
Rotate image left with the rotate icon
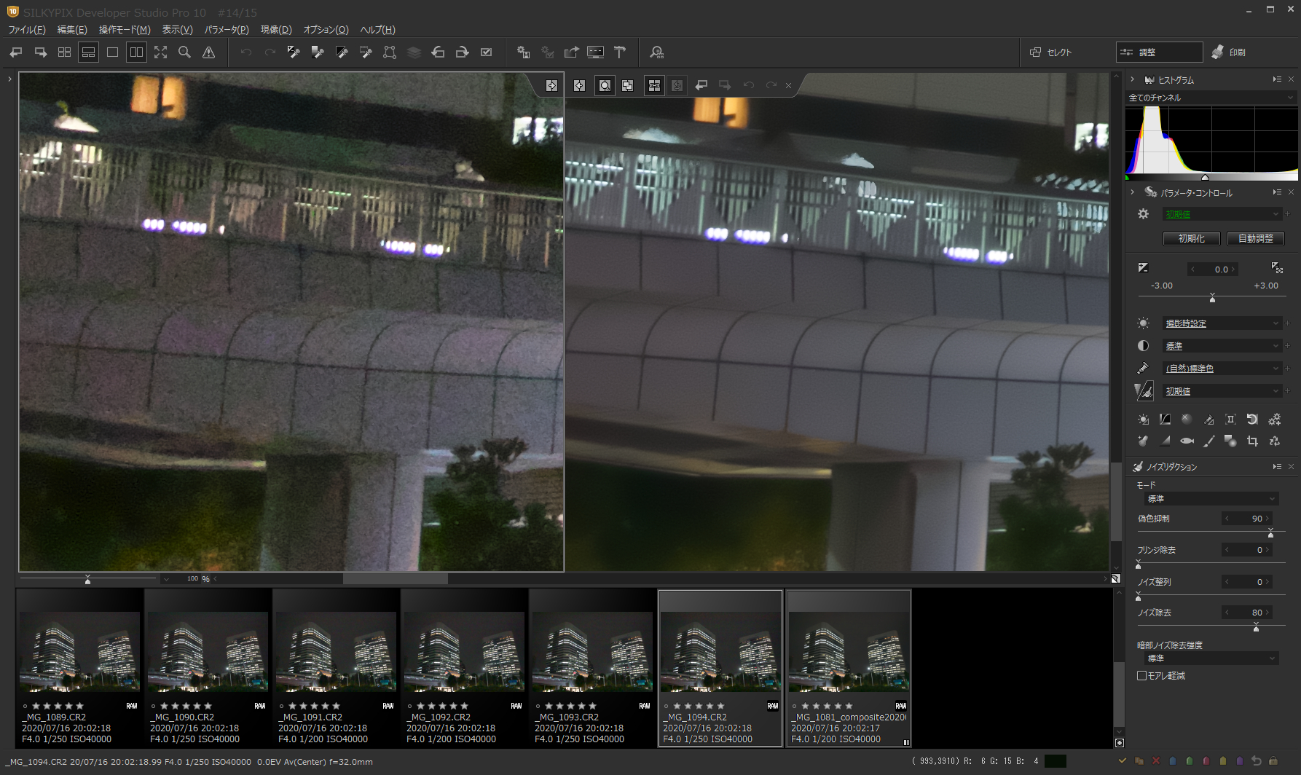(x=438, y=52)
